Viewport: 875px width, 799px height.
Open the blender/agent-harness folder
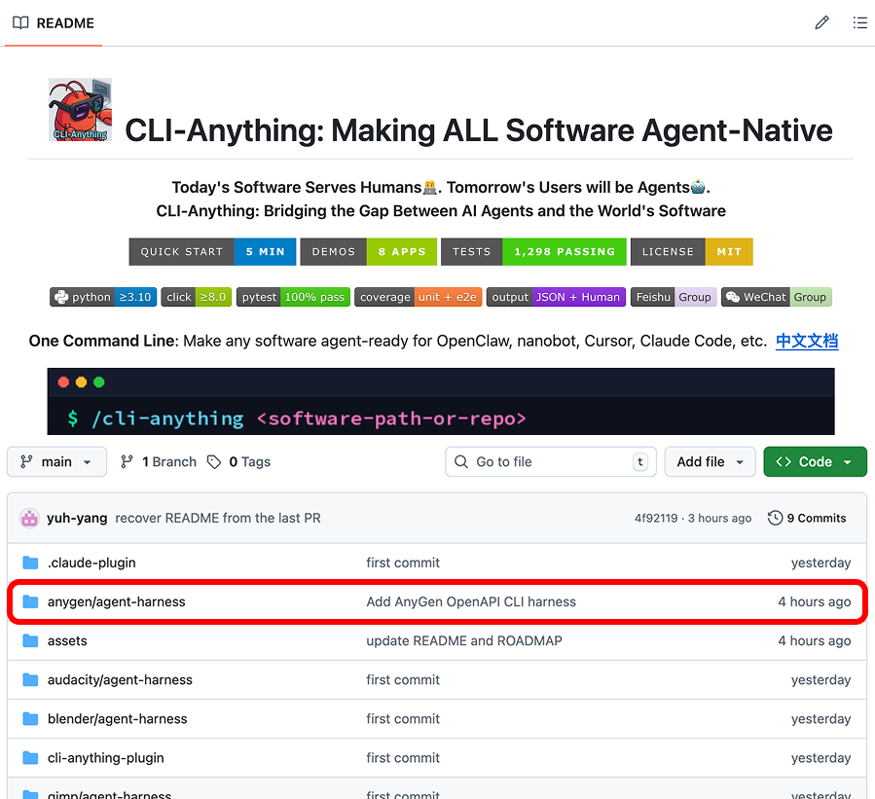[x=117, y=719]
